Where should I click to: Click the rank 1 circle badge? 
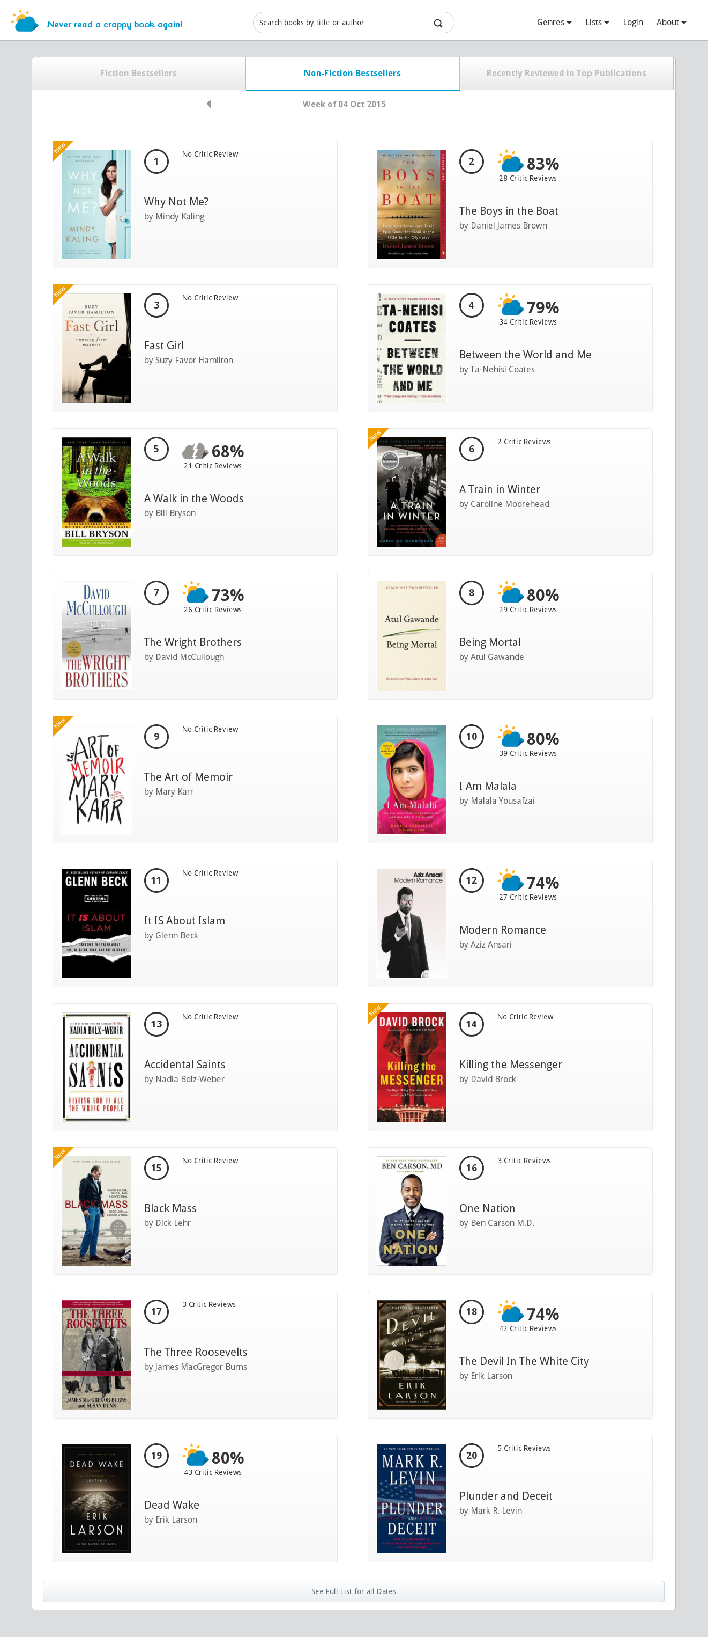click(156, 162)
